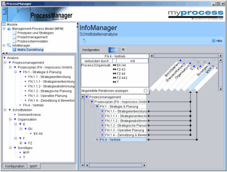The height and width of the screenshot is (172, 227).
Task: Click the ProcessManager title bar app icon
Action: pos(4,4)
